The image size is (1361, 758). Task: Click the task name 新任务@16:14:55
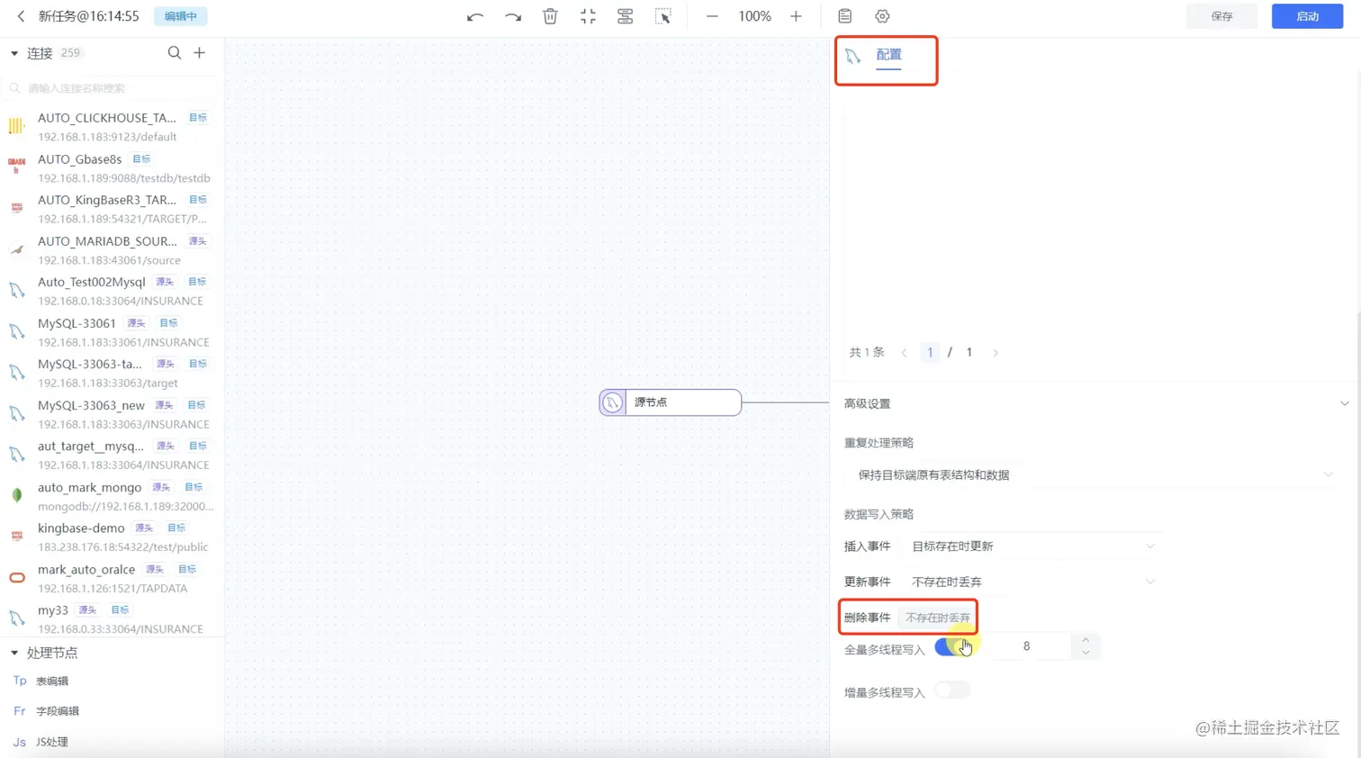88,16
